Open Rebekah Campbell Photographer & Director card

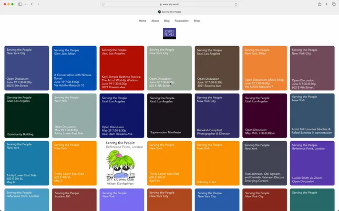pos(217,115)
